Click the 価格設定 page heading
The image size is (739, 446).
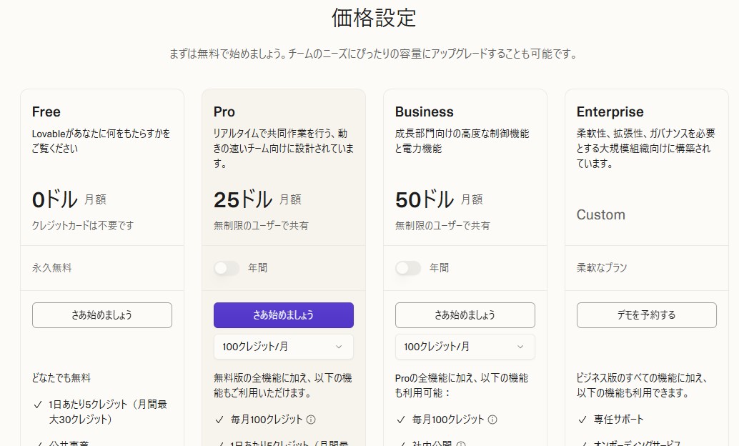pos(374,18)
